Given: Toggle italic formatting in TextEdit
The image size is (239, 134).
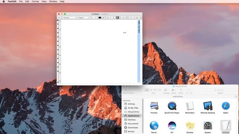Looking at the screenshot, I should (111, 17).
